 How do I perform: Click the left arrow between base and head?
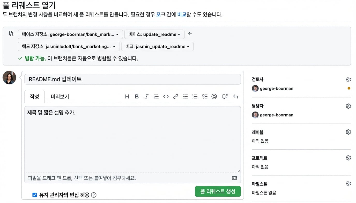click(x=190, y=34)
